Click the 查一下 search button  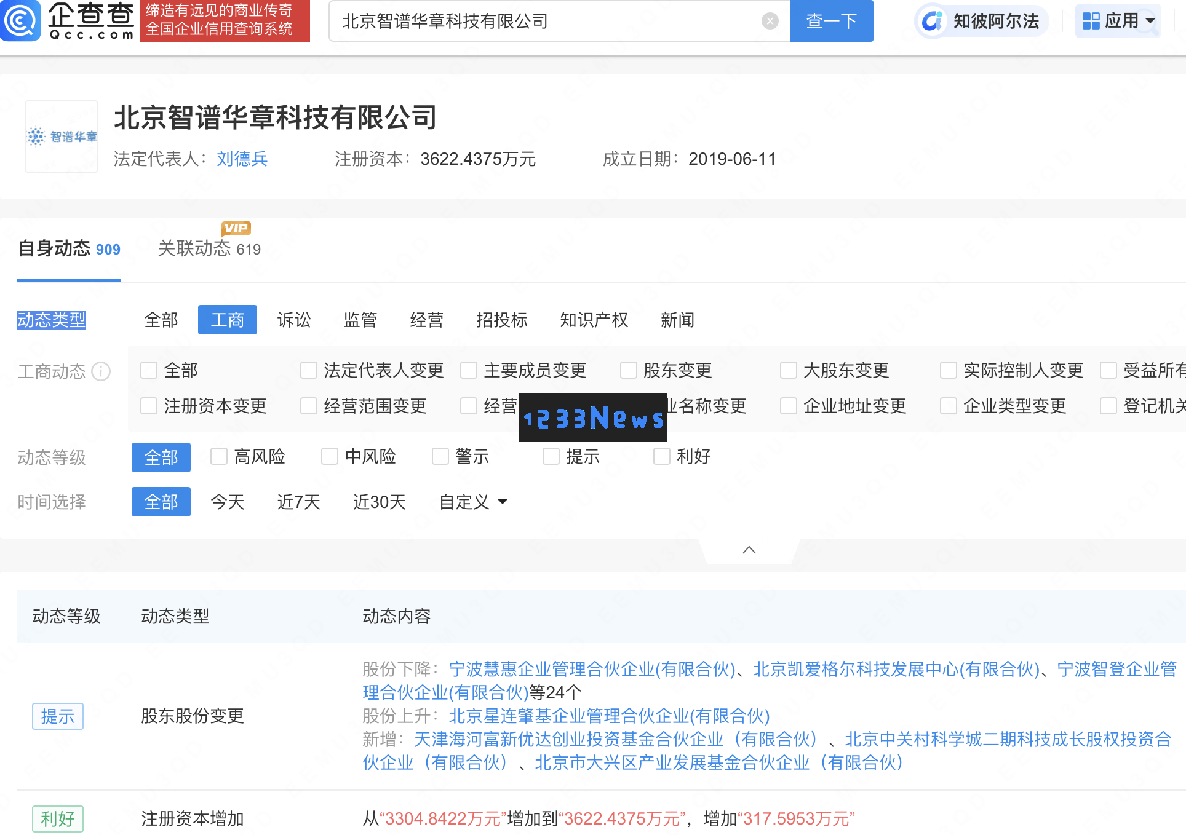click(x=832, y=21)
